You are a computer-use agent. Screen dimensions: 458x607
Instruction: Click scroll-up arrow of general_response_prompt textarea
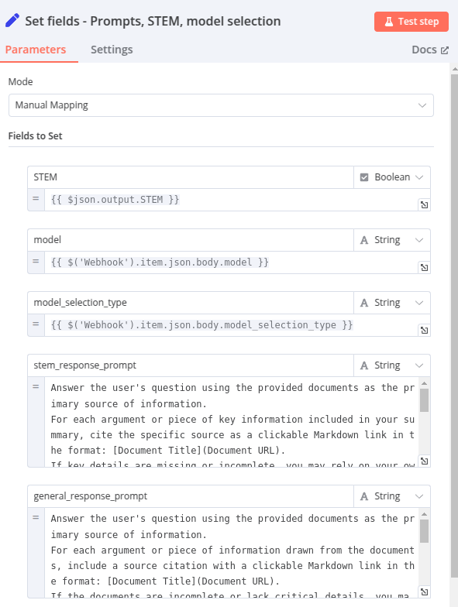(425, 514)
